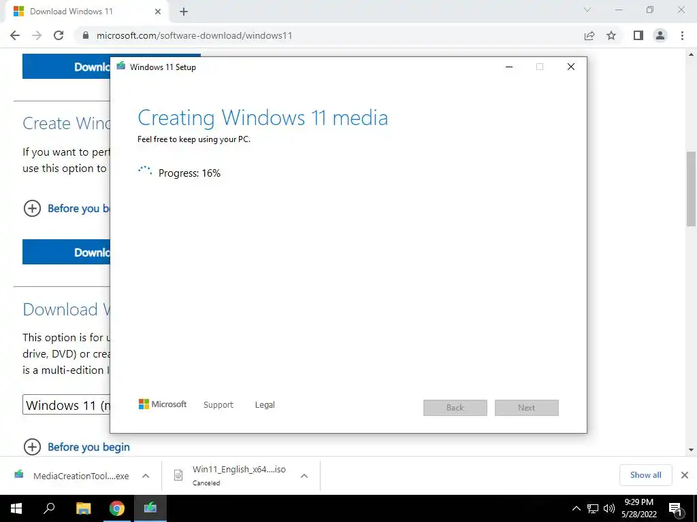Viewport: 697px width, 522px height.
Task: Click the Progress: 16% text
Action: click(189, 173)
